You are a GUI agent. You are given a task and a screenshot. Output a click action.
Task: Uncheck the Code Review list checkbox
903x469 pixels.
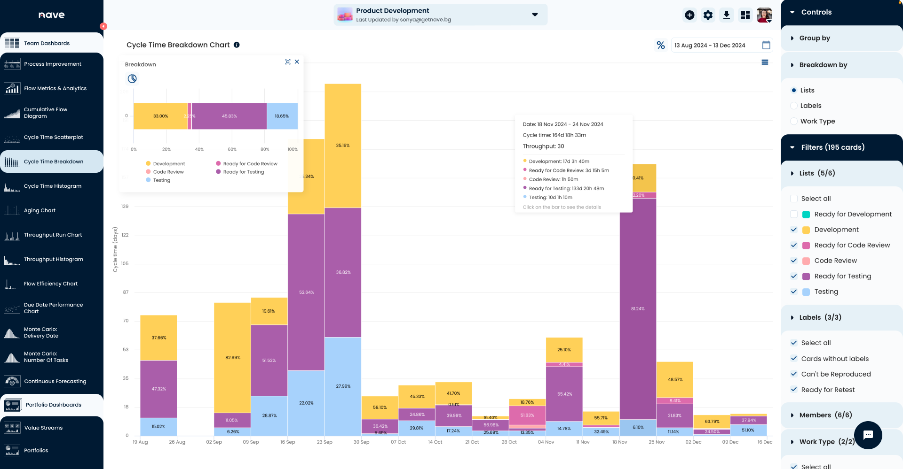(794, 261)
